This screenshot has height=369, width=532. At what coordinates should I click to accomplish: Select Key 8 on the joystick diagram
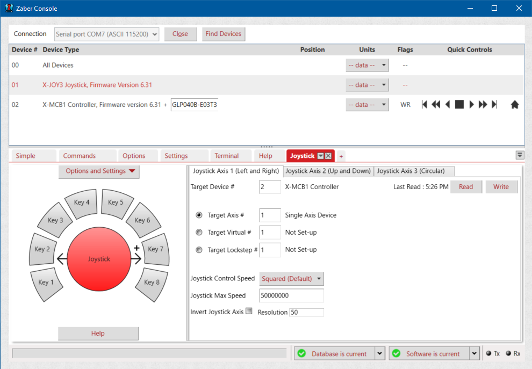152,283
